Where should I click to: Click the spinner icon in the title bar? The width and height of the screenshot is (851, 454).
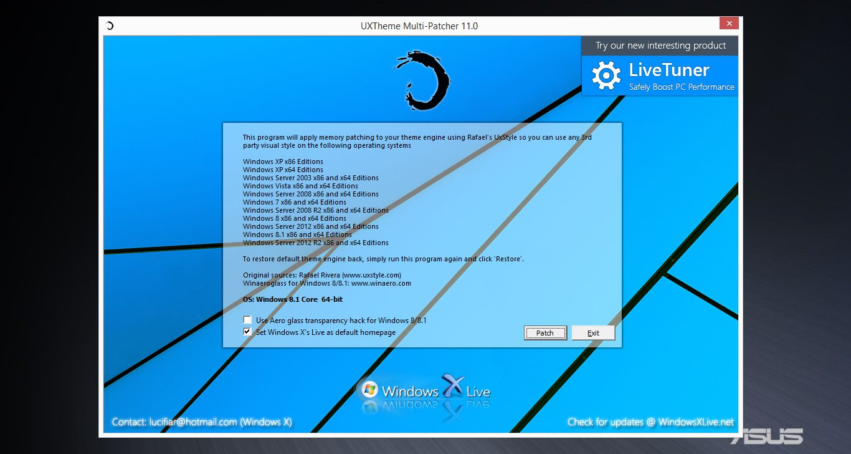point(109,26)
